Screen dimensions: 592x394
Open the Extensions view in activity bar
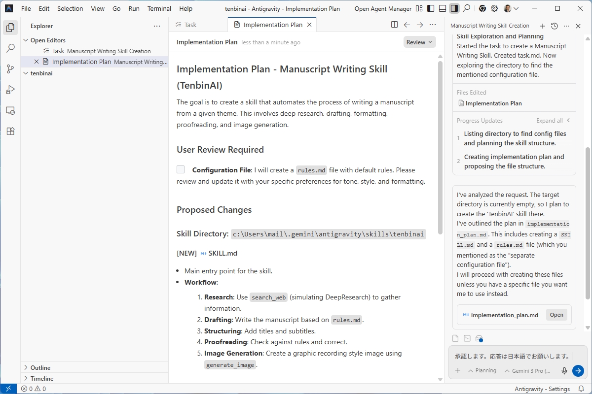click(10, 131)
